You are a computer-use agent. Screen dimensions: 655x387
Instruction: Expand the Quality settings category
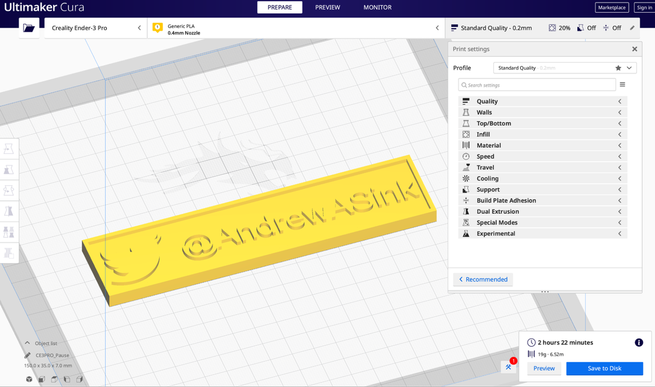tap(542, 102)
